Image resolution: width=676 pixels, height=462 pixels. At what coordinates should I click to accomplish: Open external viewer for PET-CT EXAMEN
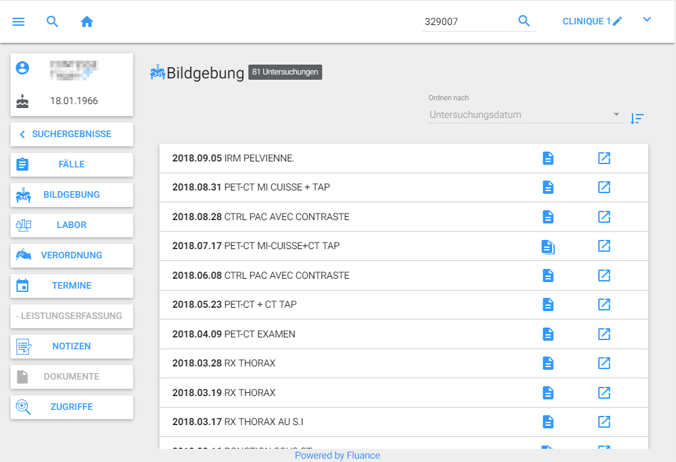pyautogui.click(x=604, y=334)
